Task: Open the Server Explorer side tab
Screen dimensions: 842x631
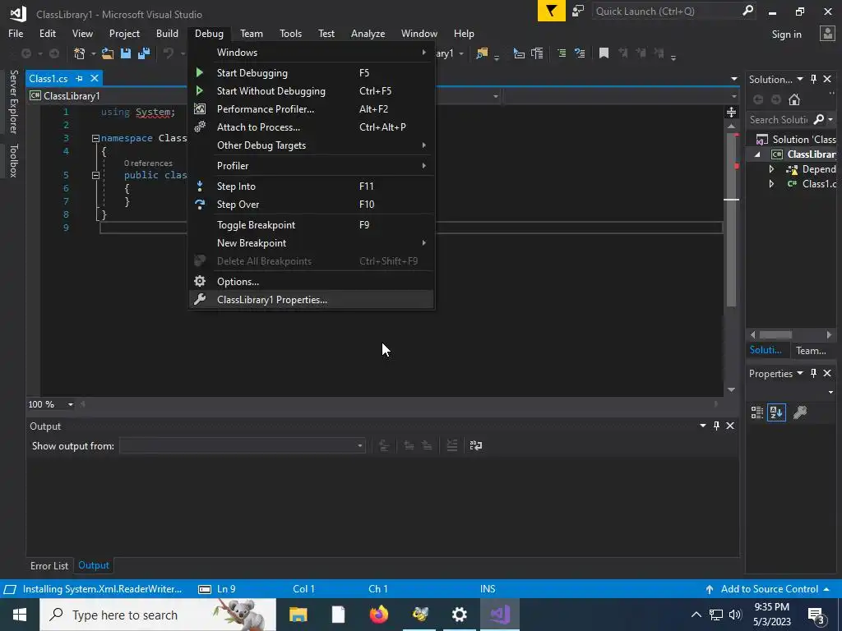Action: pos(14,101)
